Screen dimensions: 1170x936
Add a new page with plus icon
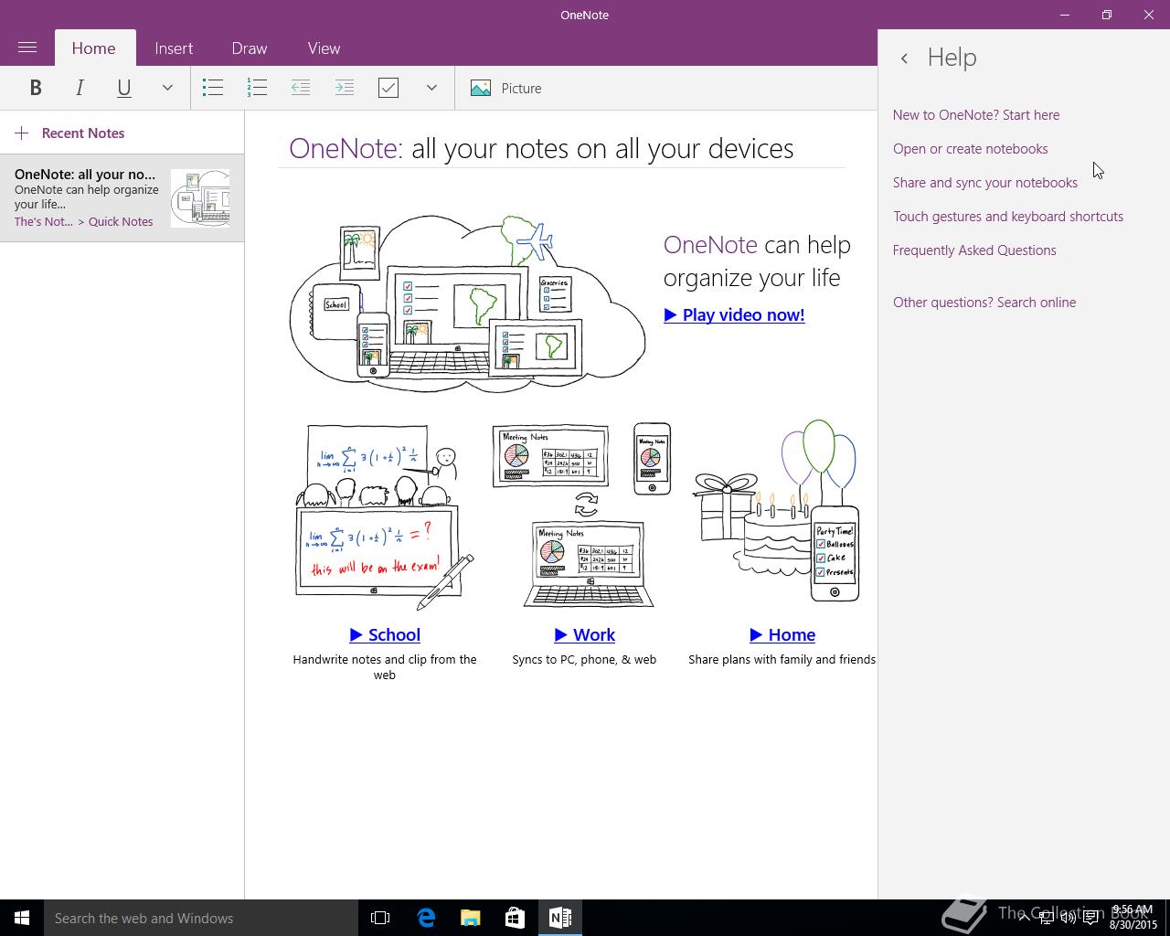tap(22, 133)
